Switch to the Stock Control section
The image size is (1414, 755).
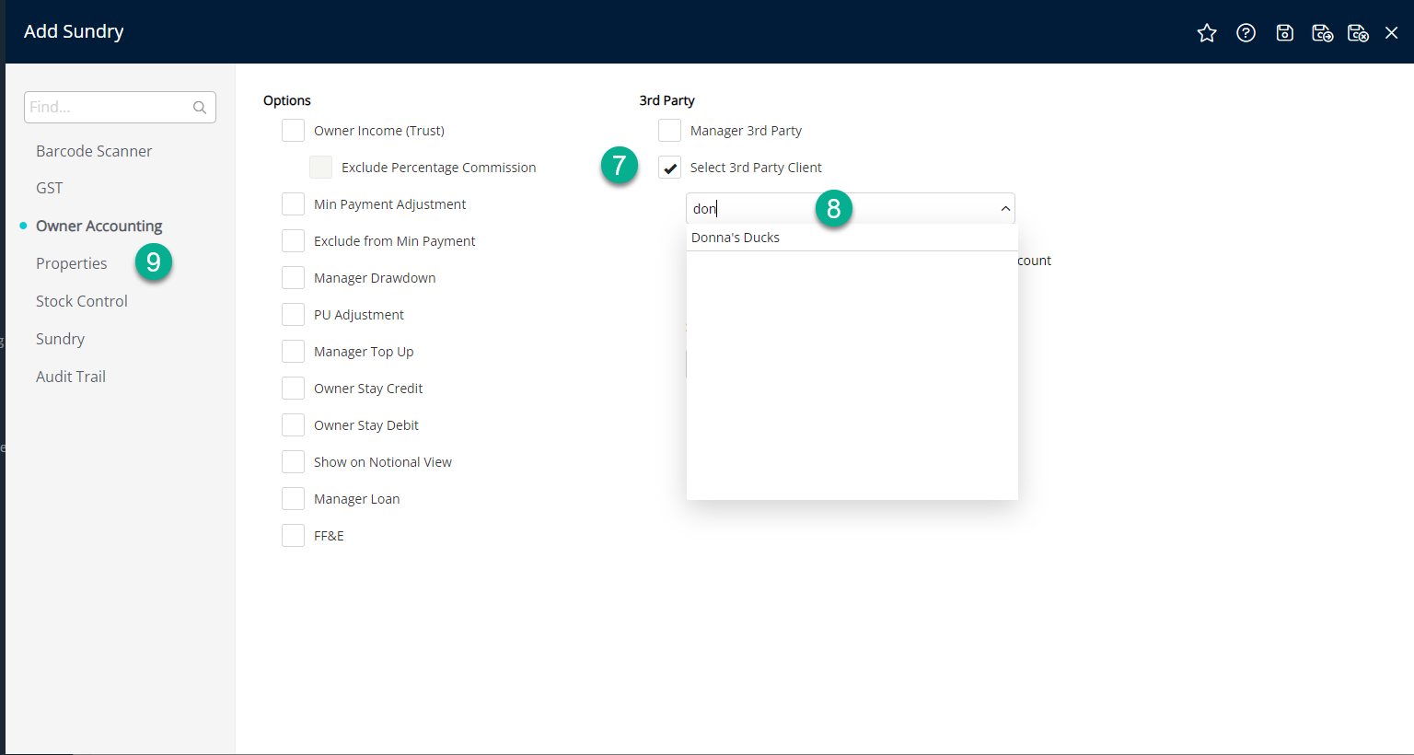(x=82, y=301)
